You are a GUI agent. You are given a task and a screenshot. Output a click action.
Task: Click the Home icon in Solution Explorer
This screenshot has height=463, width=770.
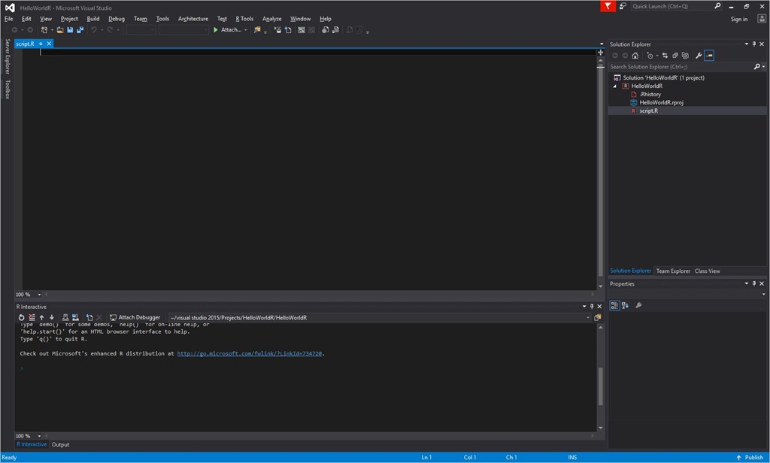(635, 56)
